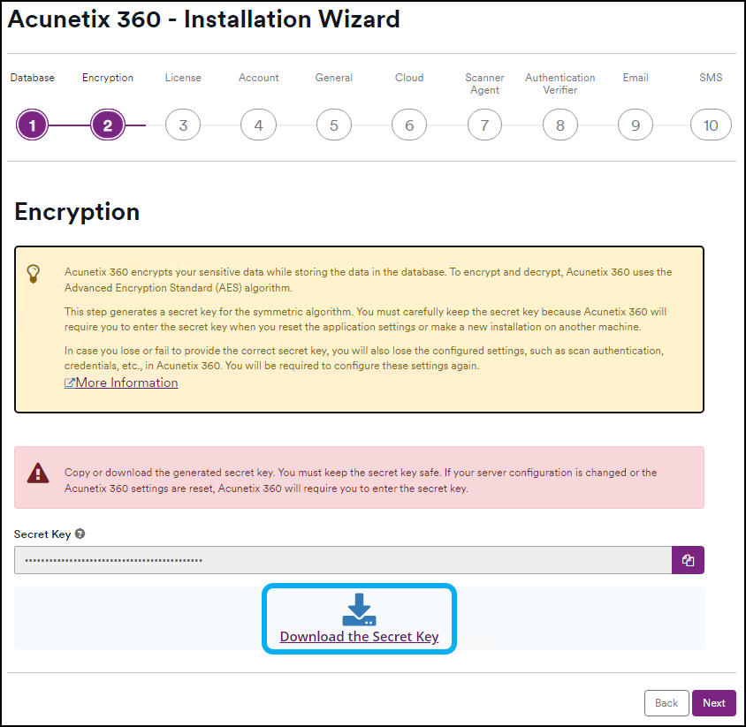Go Back to previous step
The height and width of the screenshot is (727, 746).
666,703
